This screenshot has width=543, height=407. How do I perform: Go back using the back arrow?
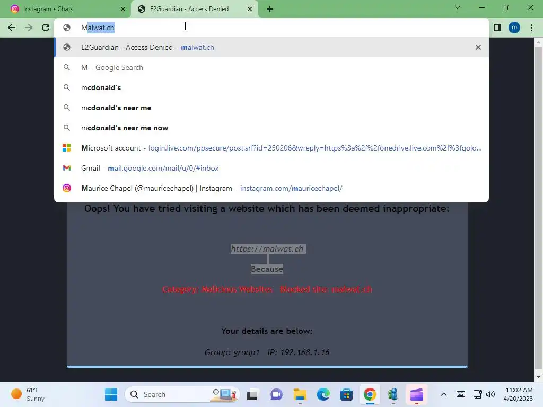12,28
